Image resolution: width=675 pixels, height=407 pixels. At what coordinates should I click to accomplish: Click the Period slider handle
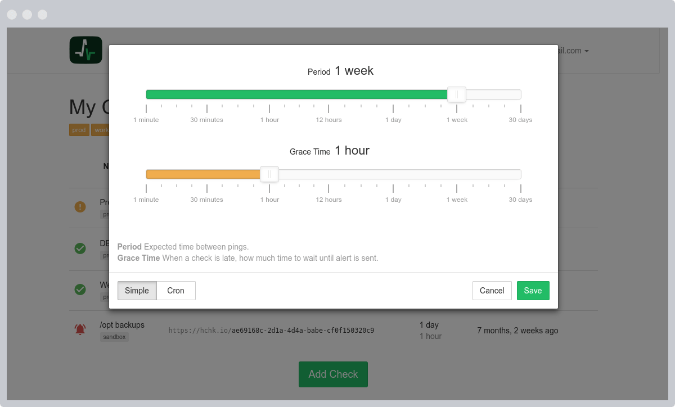click(x=457, y=94)
